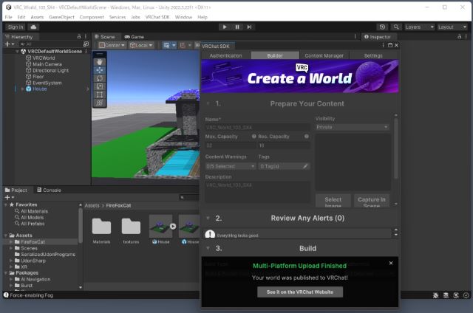
Task: Switch to the Authentication tab
Action: coord(226,55)
